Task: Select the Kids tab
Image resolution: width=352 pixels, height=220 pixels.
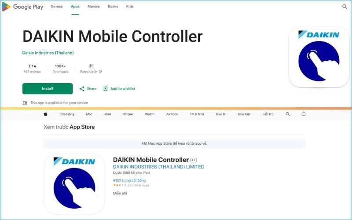Action: [130, 7]
